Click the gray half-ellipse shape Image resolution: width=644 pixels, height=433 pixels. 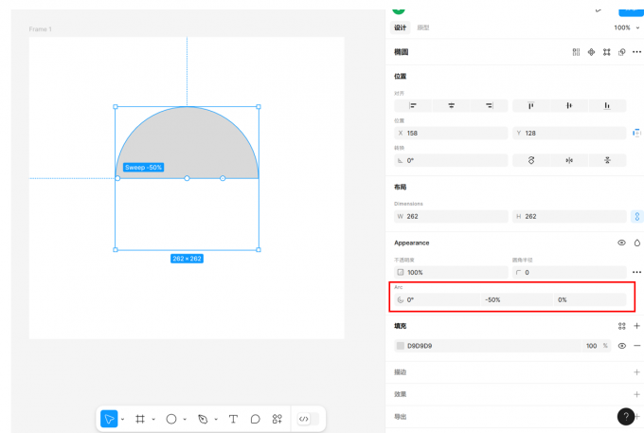click(187, 144)
